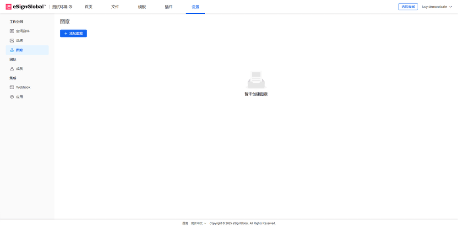Click the 添加图章 button
This screenshot has height=227, width=458.
73,33
